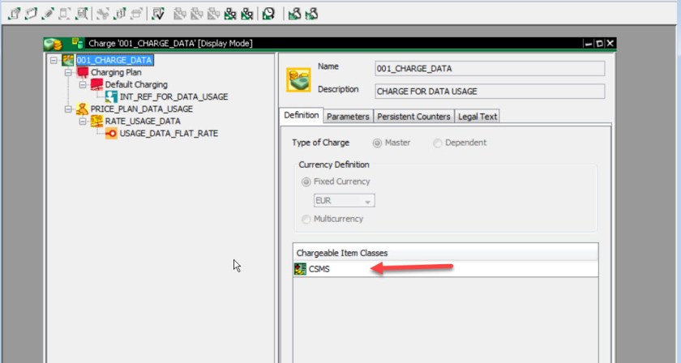The width and height of the screenshot is (681, 363).
Task: Close the Charge 001_CHARGE_DATA window
Action: (610, 44)
